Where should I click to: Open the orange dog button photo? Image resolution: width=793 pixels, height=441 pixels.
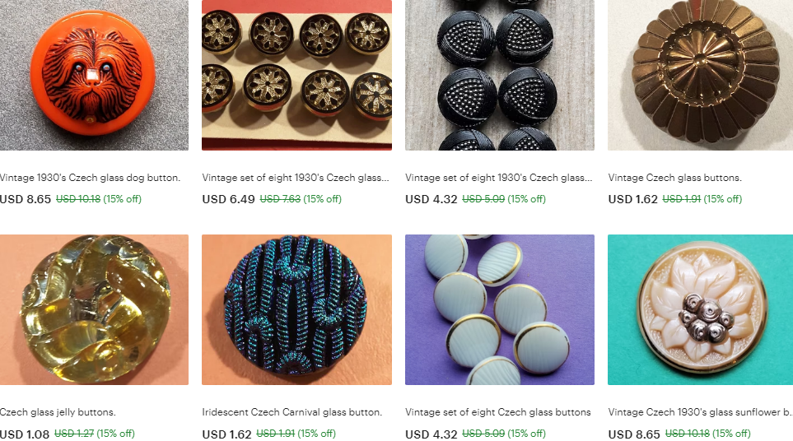coord(94,75)
